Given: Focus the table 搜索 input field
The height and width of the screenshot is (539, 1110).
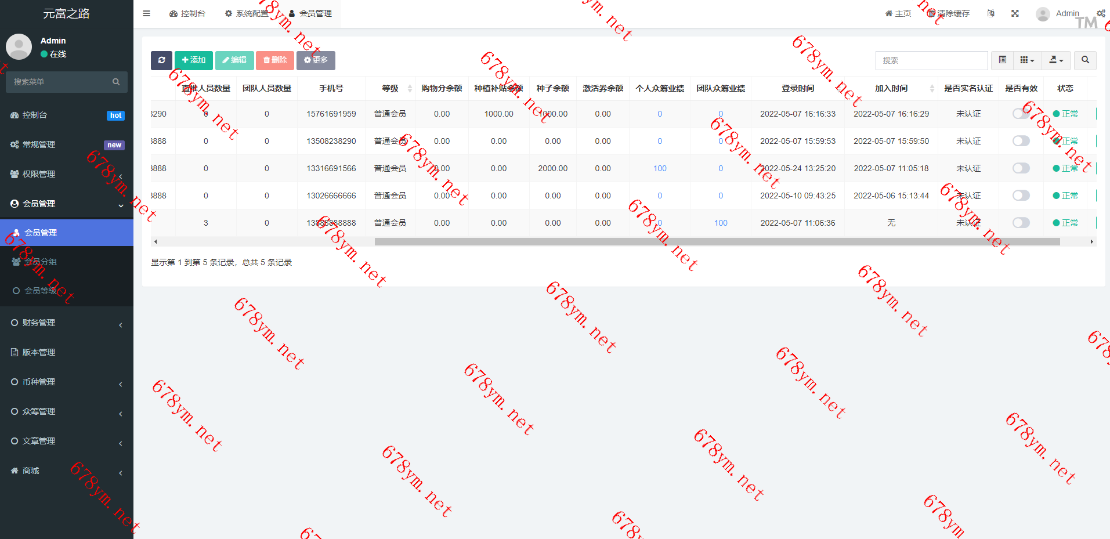Looking at the screenshot, I should (x=931, y=60).
